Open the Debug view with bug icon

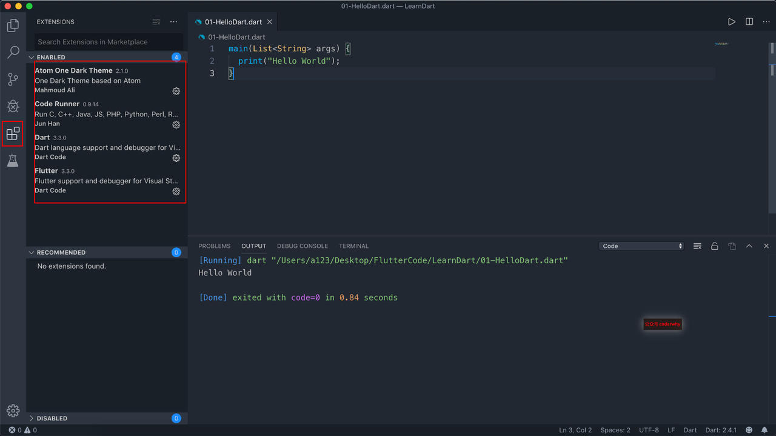pyautogui.click(x=13, y=106)
